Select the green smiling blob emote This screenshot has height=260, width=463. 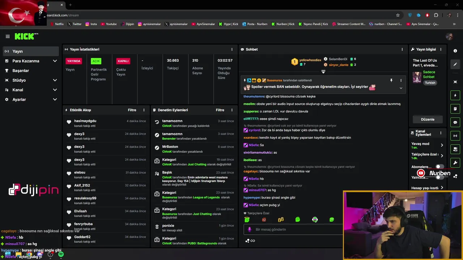(298, 219)
